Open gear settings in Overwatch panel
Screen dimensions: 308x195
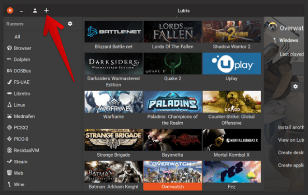[296, 86]
